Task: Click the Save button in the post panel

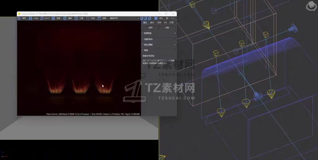Action: [151, 27]
